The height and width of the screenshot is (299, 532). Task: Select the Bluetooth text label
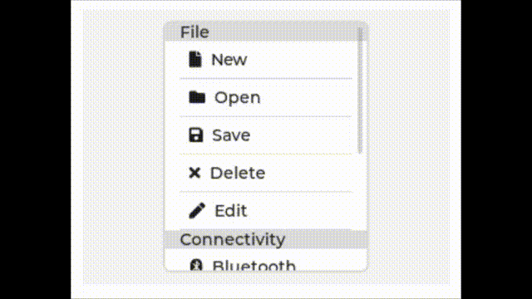pos(254,266)
